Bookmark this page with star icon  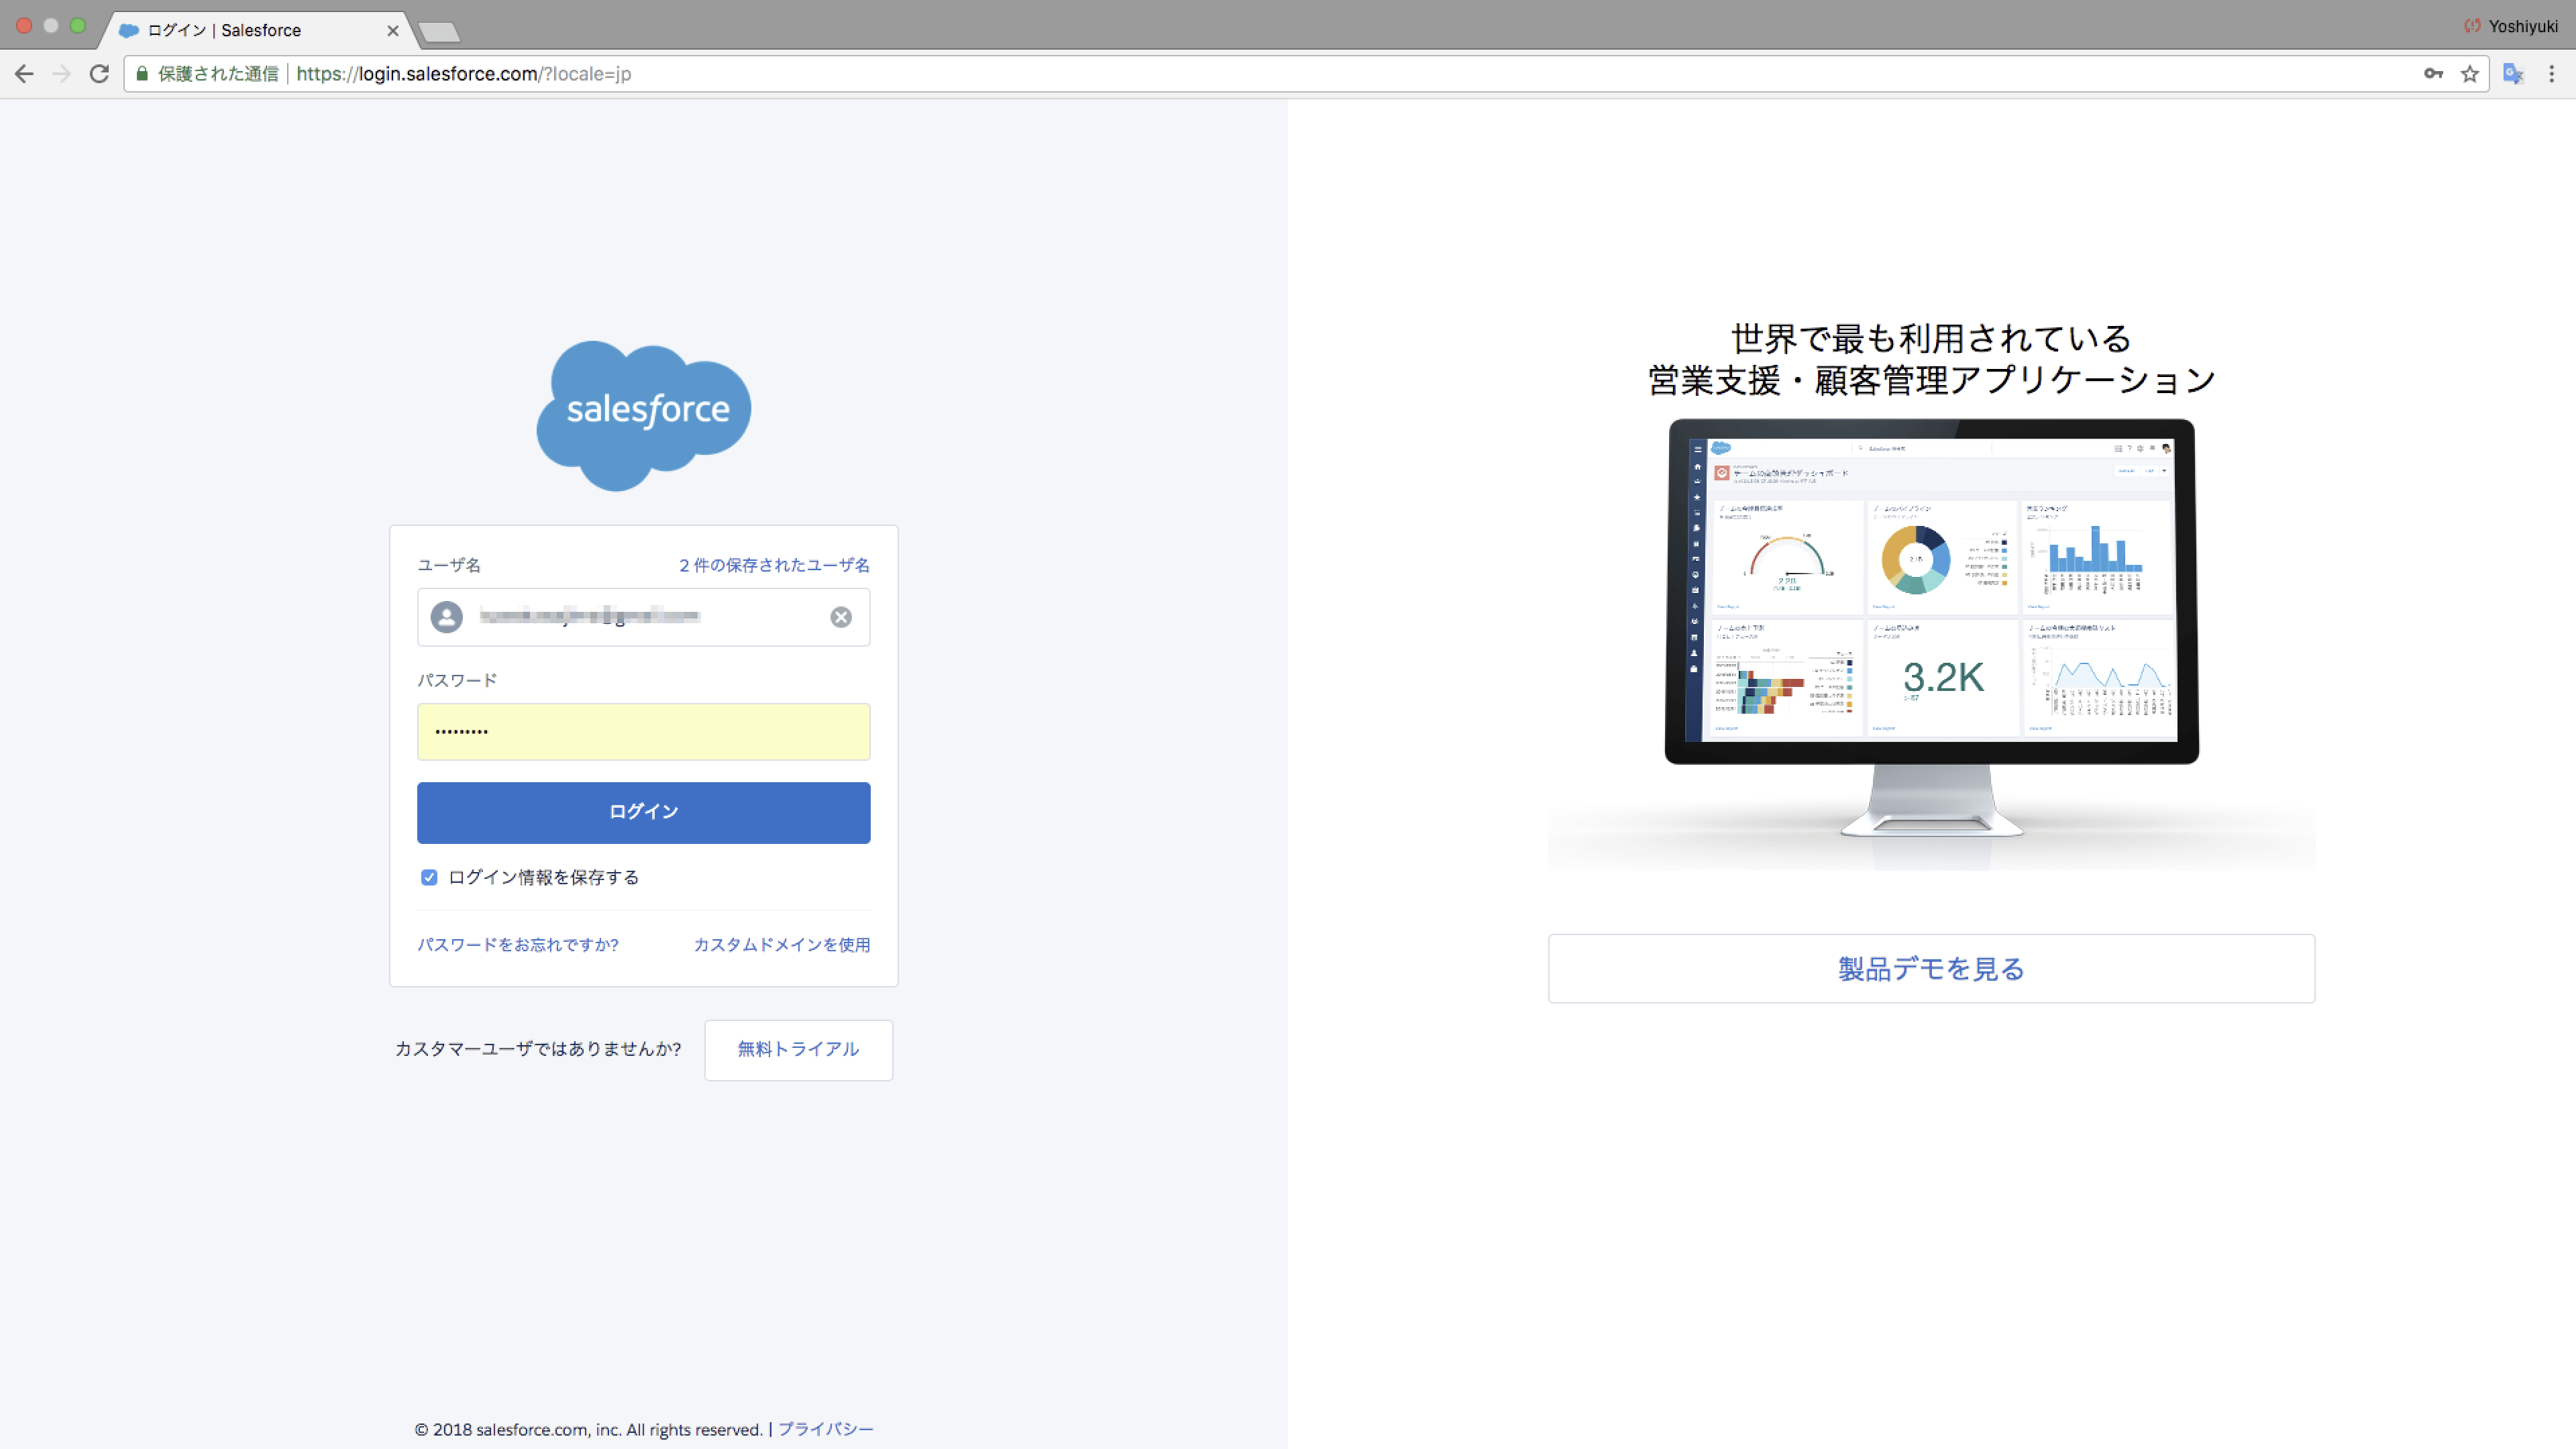pyautogui.click(x=2470, y=74)
